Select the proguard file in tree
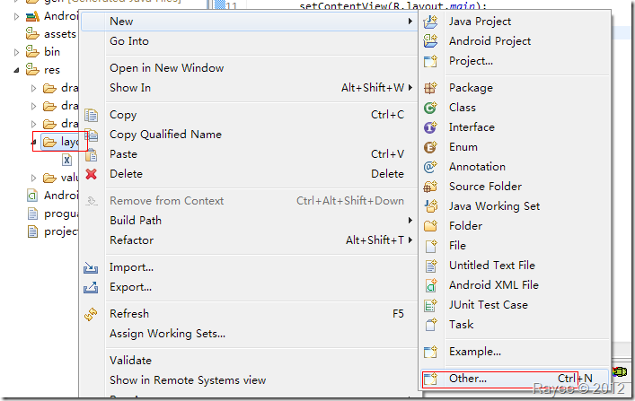Screen dimensions: 635x401 click(52, 214)
